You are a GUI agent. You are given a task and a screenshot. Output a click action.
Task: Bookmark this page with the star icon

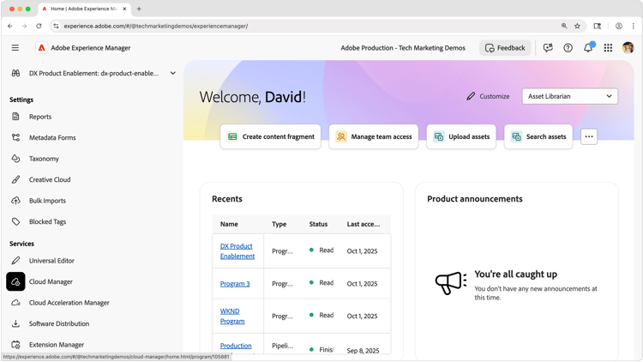coord(577,26)
